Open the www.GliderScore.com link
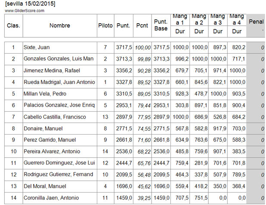 point(25,11)
